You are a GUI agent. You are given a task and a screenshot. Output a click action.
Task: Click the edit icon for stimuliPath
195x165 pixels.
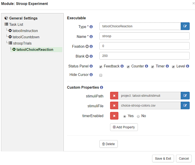pyautogui.click(x=185, y=96)
